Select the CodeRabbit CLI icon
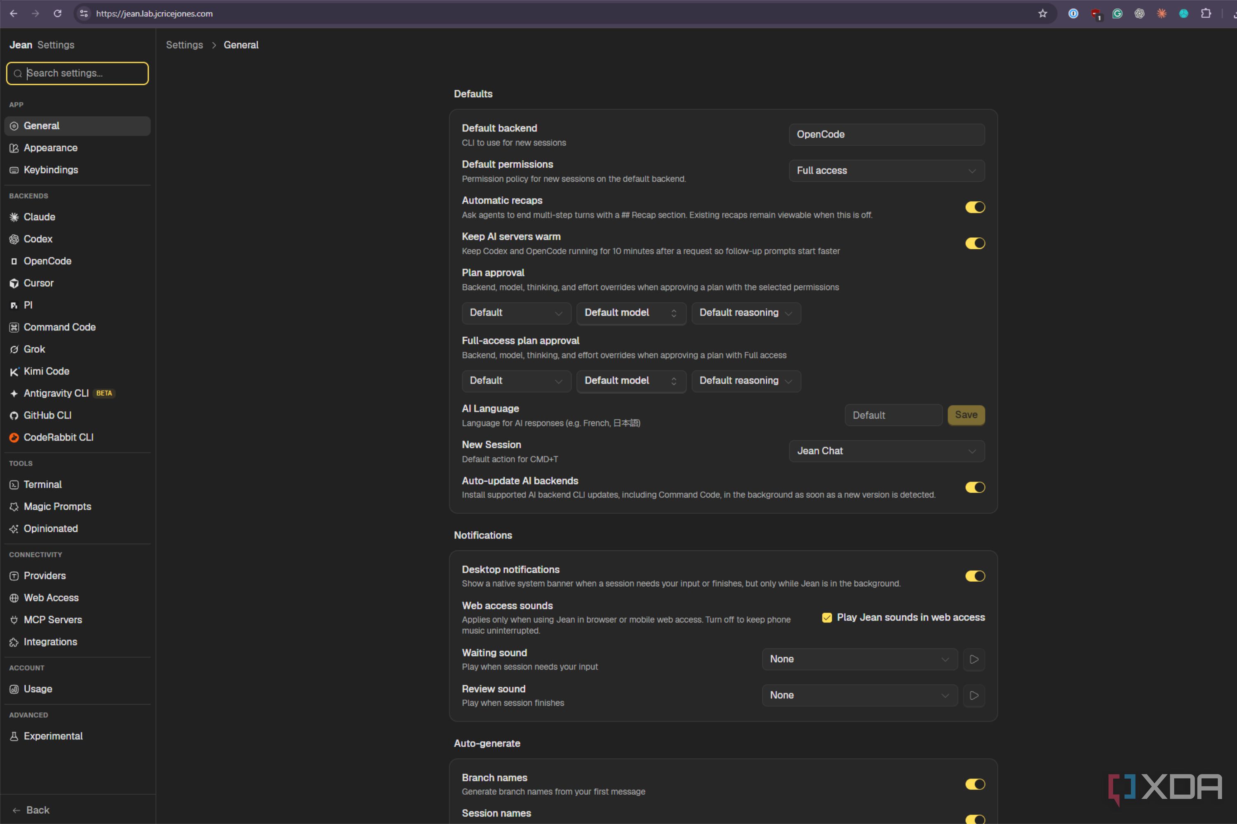Viewport: 1237px width, 824px height. [x=14, y=438]
